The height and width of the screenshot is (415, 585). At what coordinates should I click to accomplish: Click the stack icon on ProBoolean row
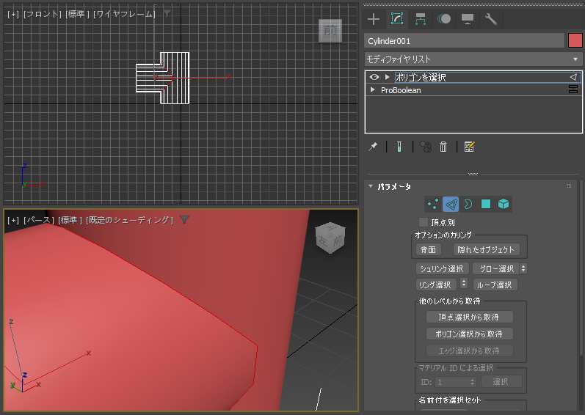tap(573, 89)
